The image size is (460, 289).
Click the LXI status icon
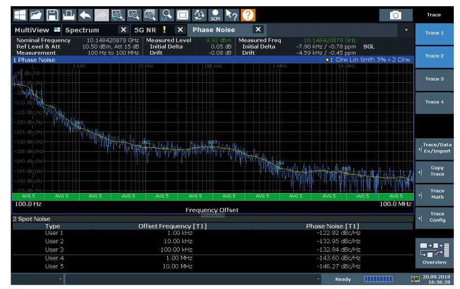tap(415, 279)
